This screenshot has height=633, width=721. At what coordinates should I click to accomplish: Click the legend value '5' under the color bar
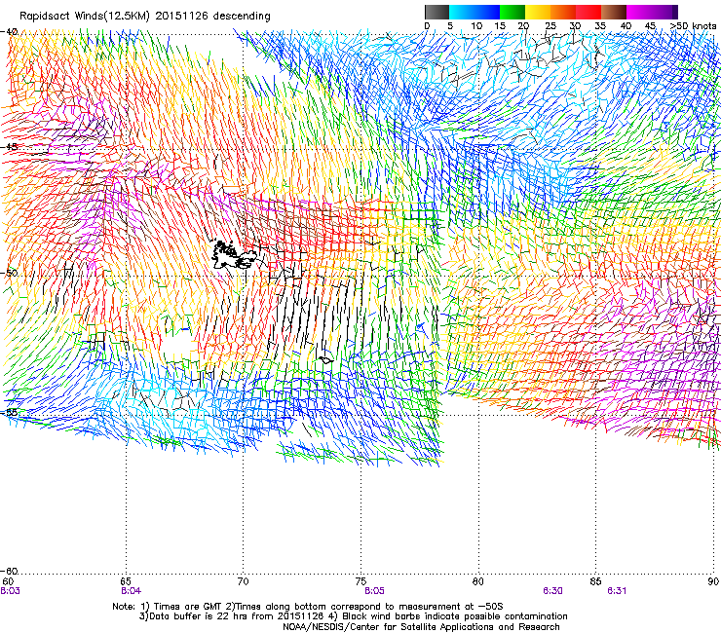click(450, 26)
